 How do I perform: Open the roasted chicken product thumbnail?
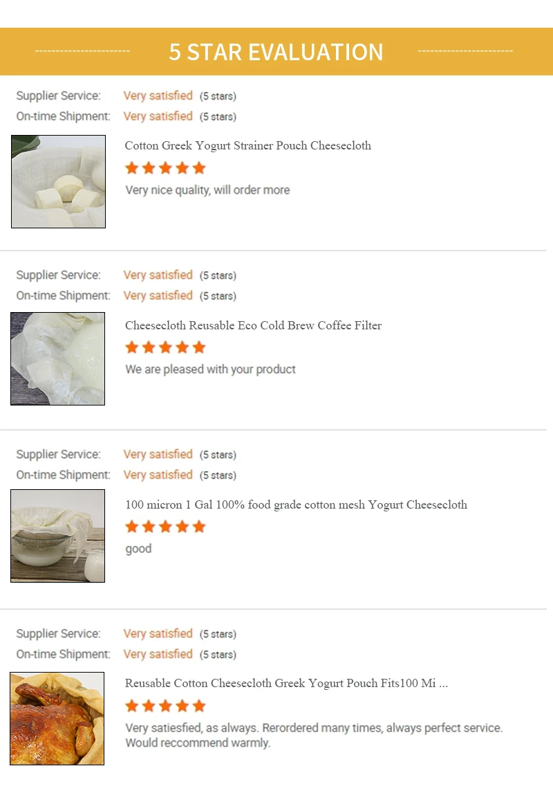(57, 718)
